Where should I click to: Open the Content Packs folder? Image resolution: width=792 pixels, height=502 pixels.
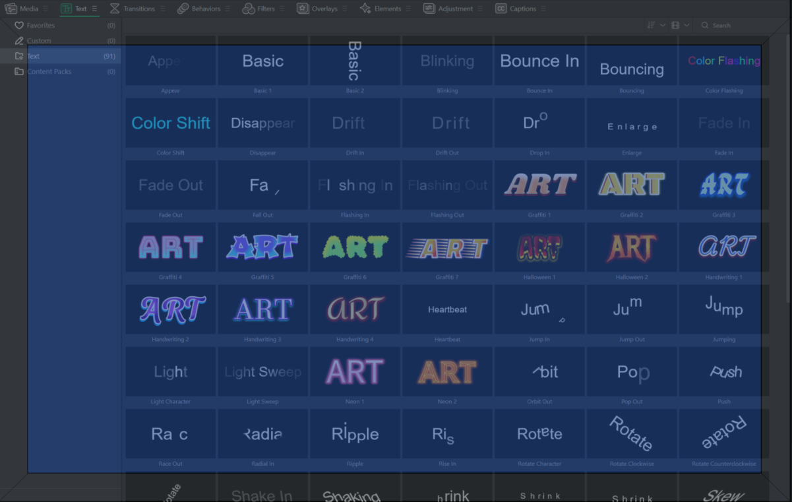49,71
